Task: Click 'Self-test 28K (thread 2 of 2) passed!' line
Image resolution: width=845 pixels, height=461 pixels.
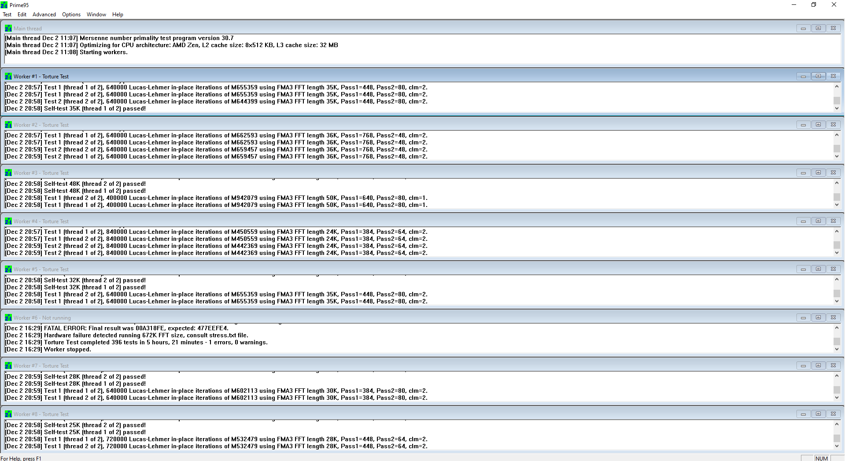Action: coord(75,377)
